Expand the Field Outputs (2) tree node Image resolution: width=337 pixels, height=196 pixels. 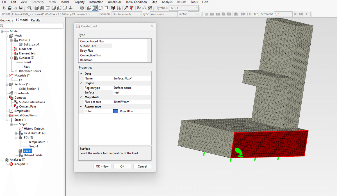16,133
